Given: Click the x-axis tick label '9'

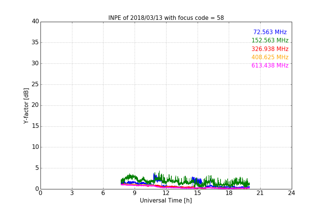Looking at the screenshot, I should coord(135,193).
